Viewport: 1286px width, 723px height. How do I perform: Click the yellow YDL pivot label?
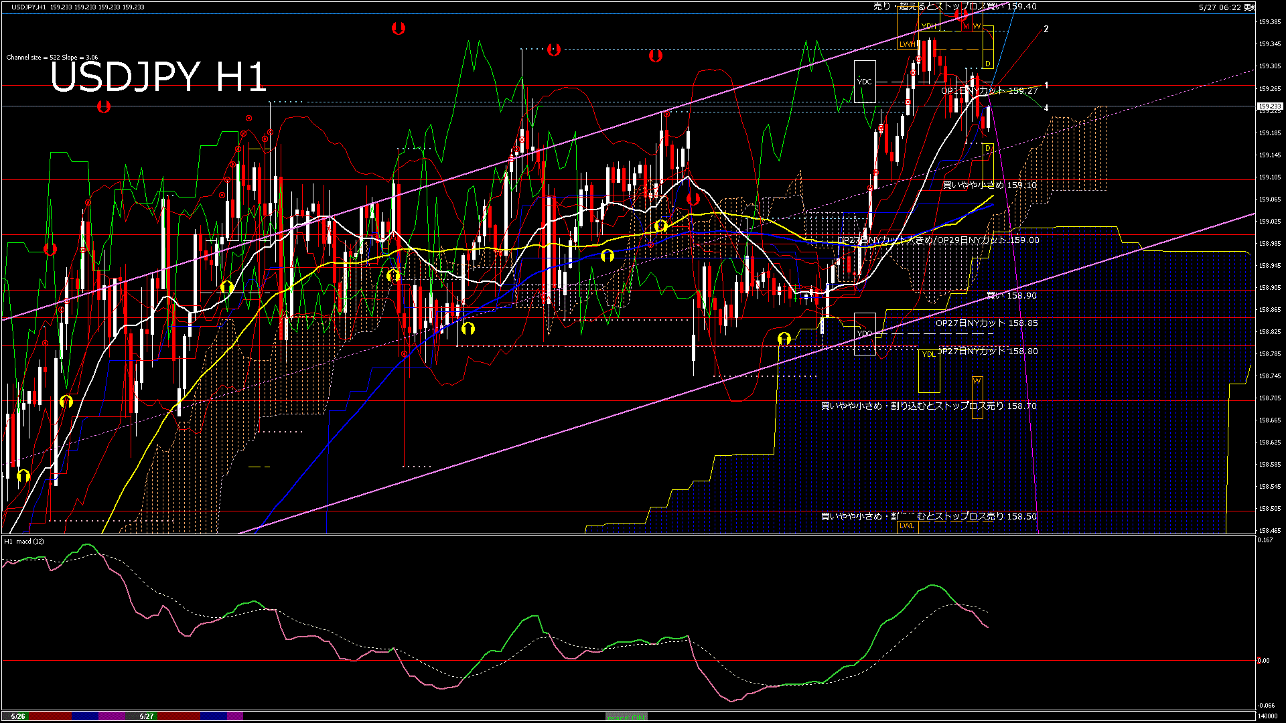tap(928, 354)
